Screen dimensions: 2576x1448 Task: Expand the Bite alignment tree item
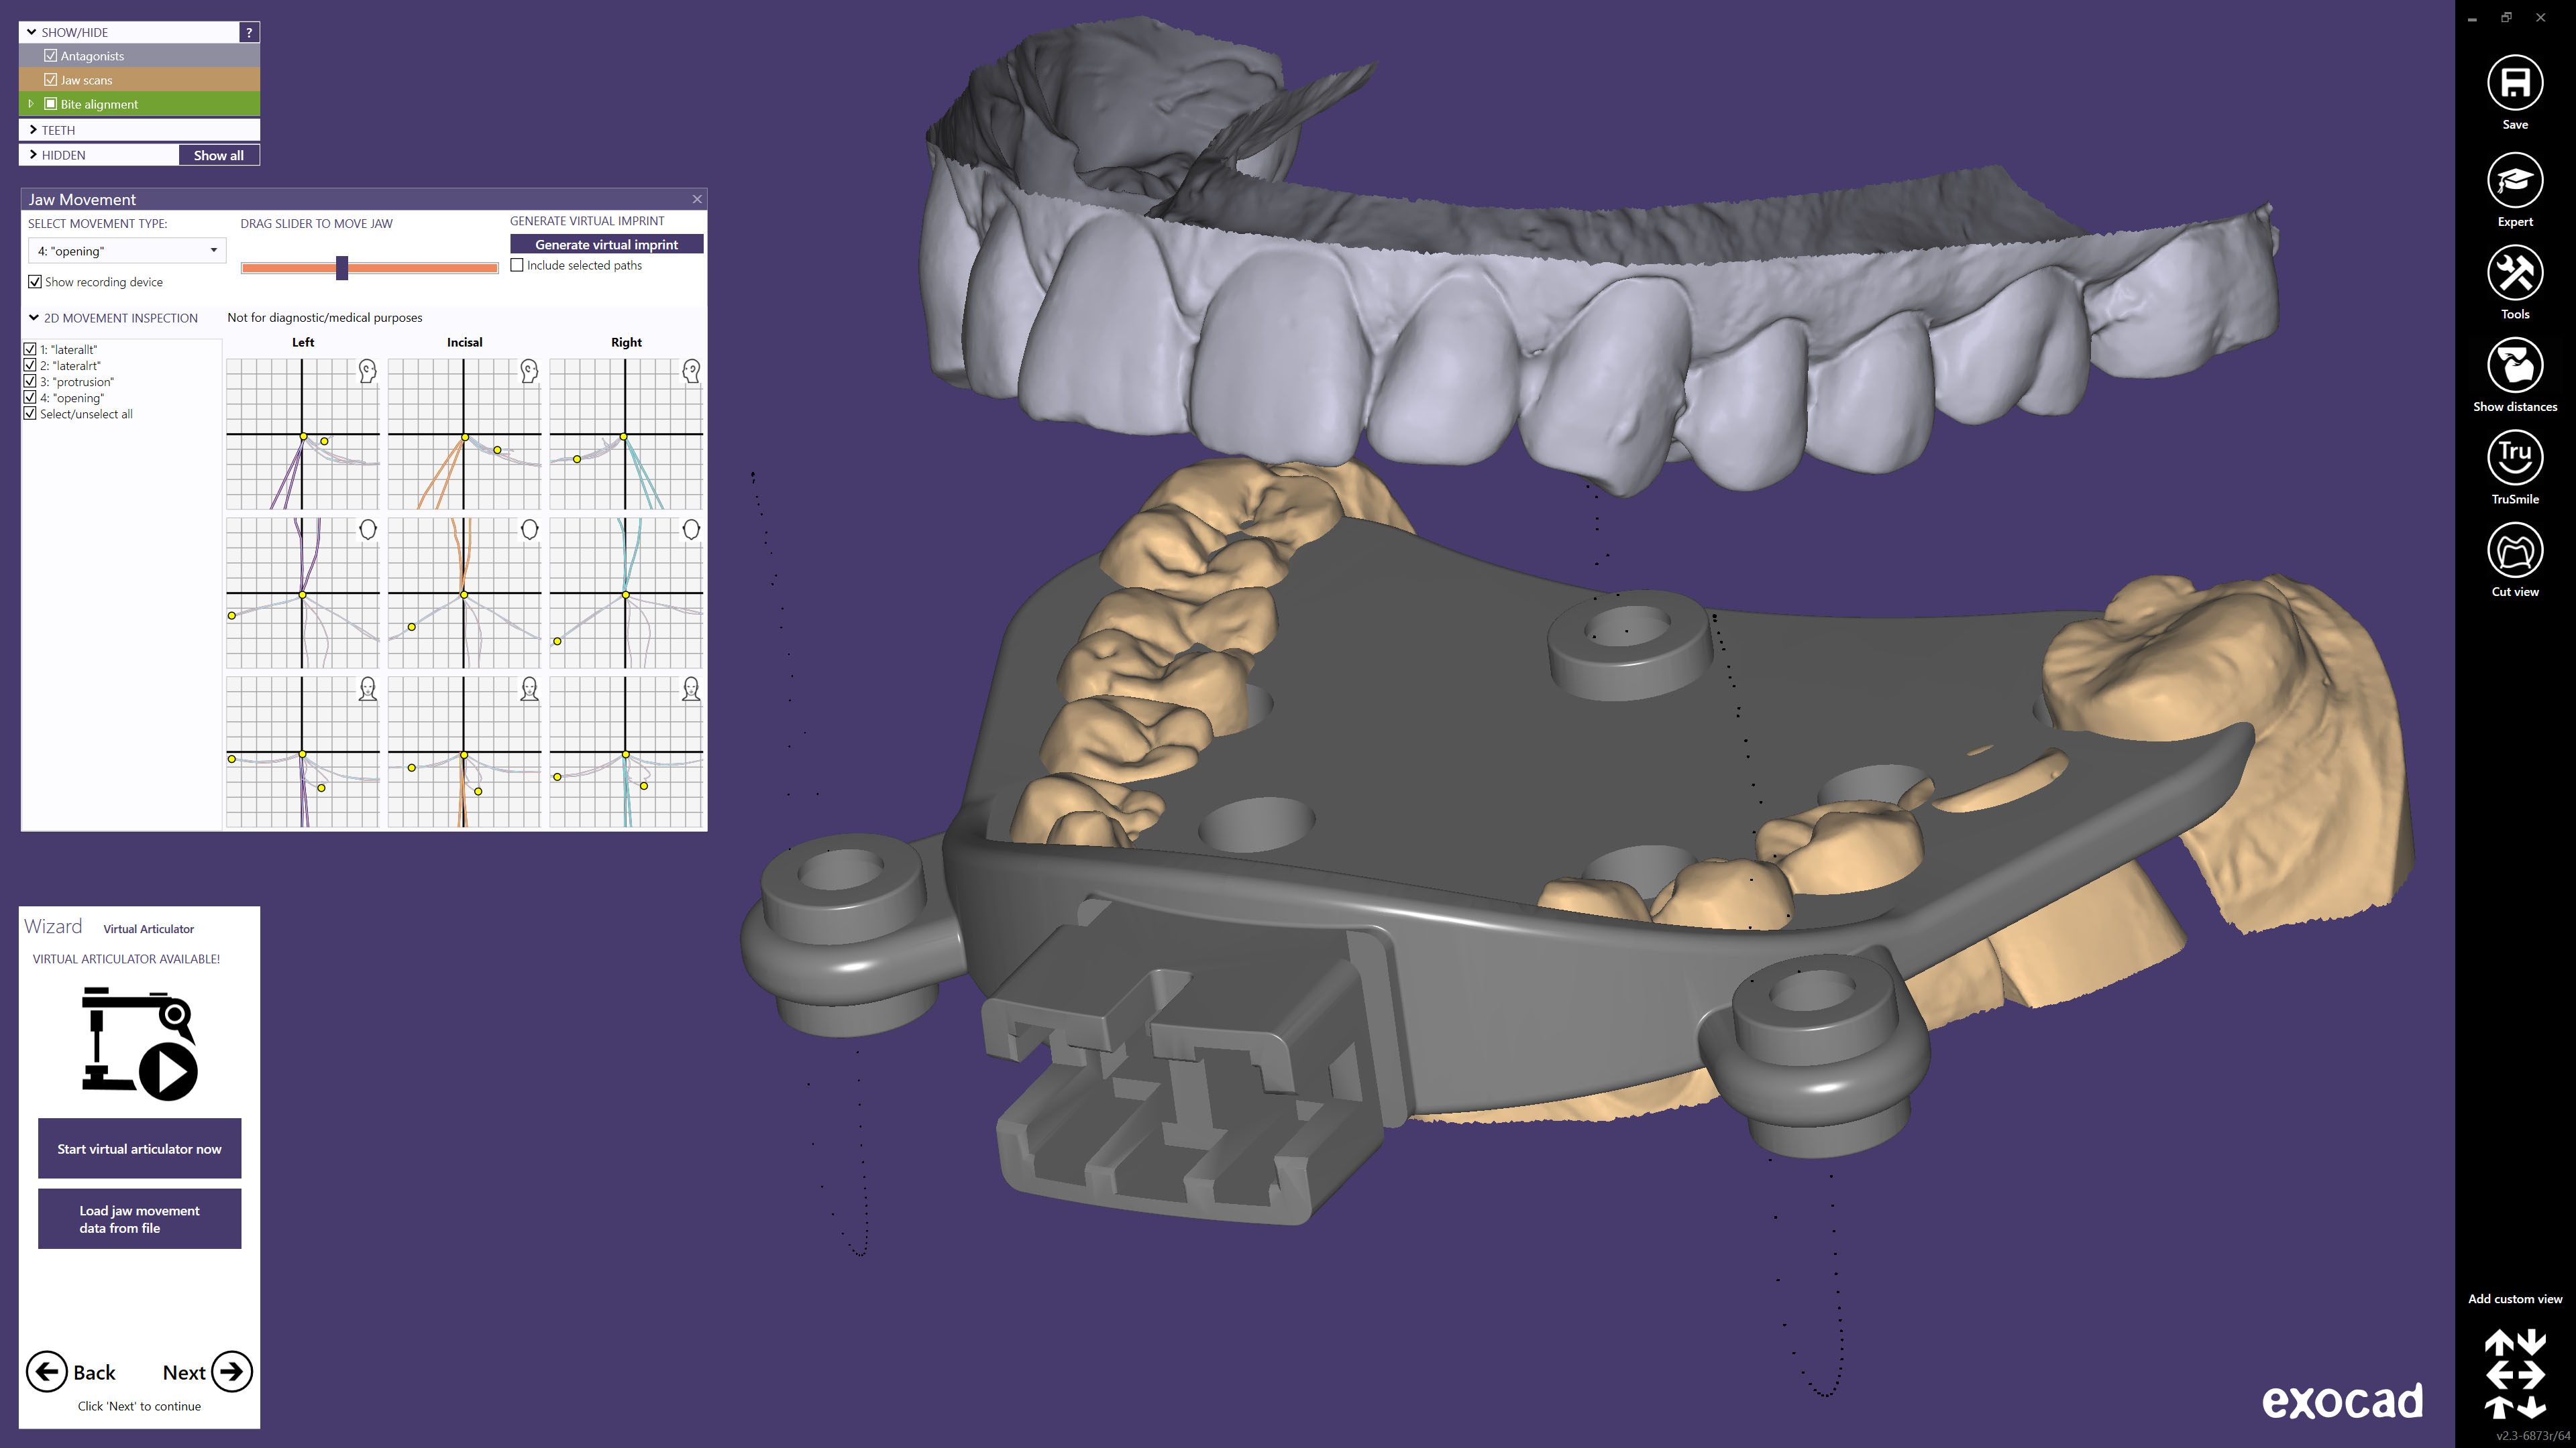[31, 104]
